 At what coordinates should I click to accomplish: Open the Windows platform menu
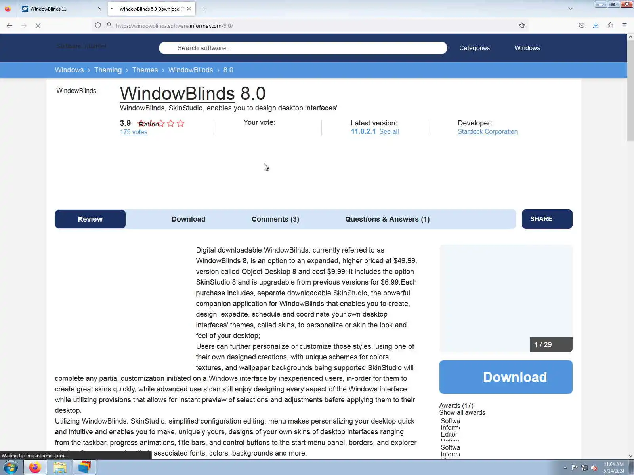(x=527, y=48)
